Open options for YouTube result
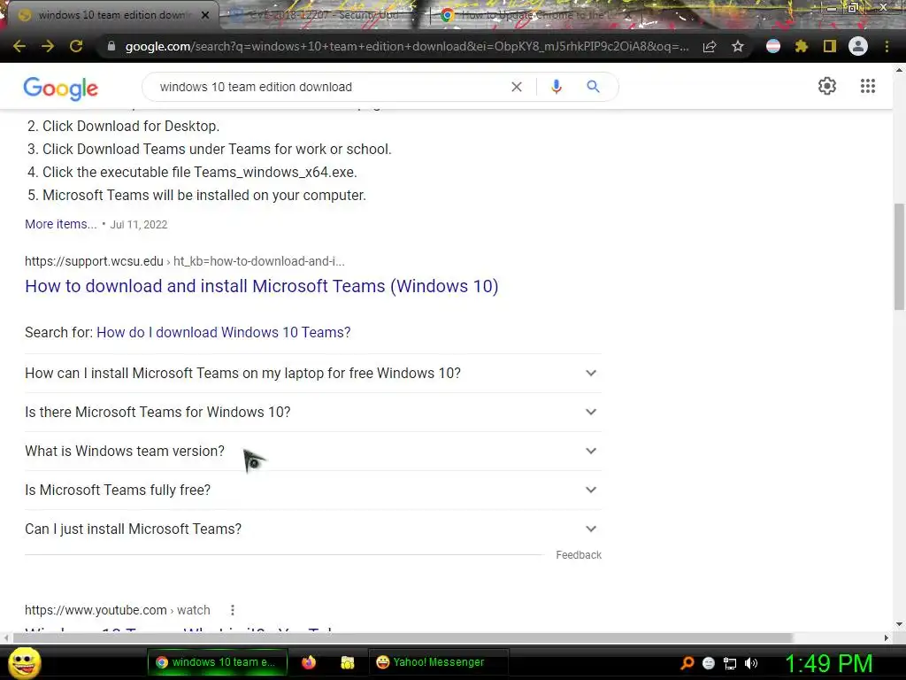The image size is (906, 680). [233, 610]
